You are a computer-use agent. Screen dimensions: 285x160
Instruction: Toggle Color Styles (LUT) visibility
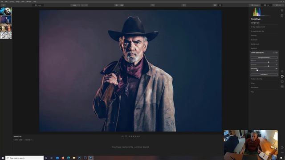[277, 52]
